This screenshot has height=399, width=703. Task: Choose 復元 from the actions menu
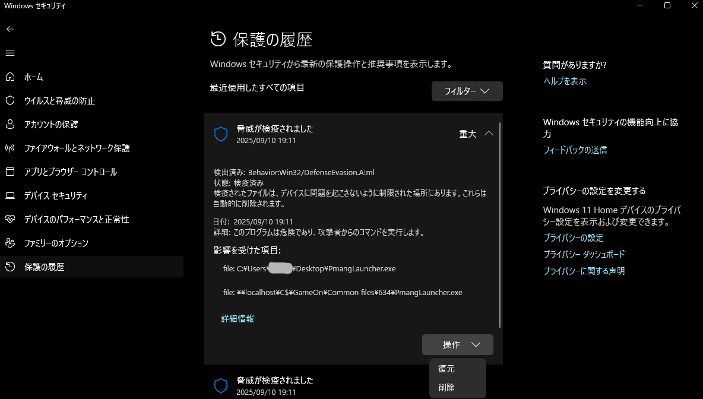457,369
